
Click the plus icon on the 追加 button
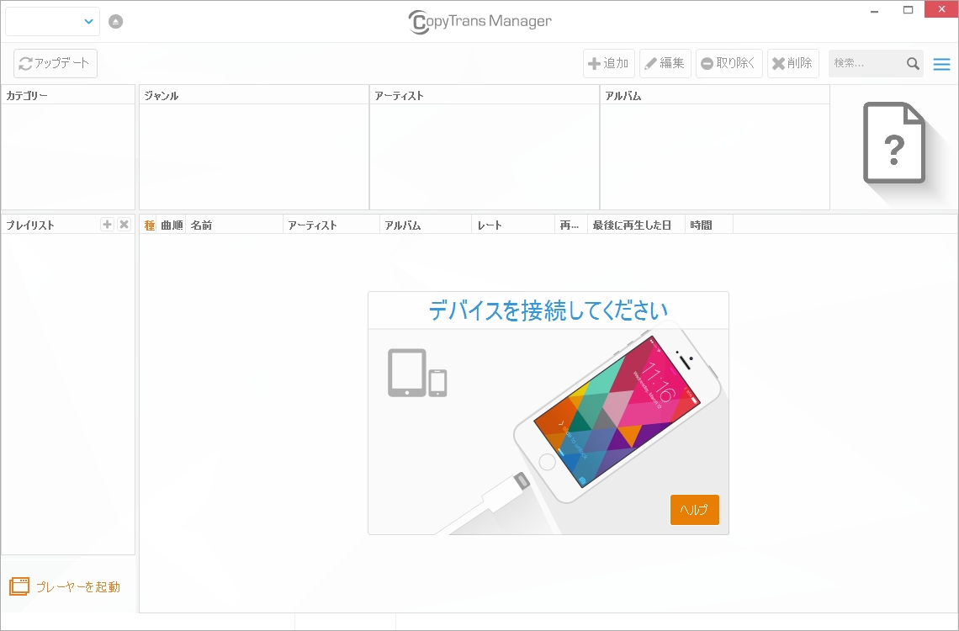(594, 62)
